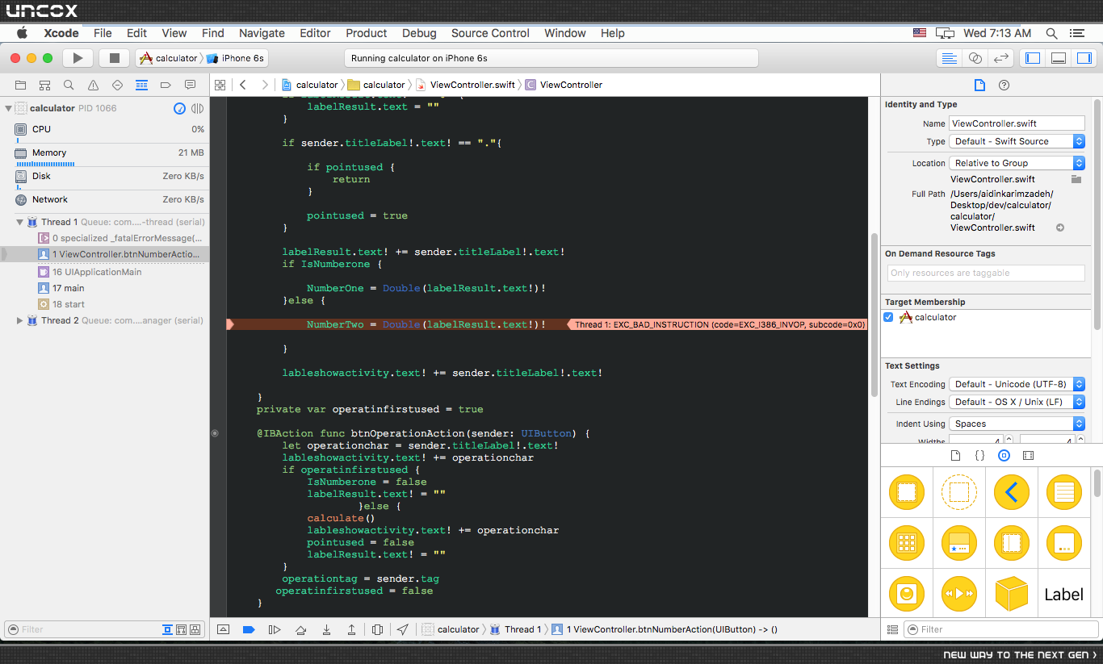
Task: Step out of the current function
Action: (x=352, y=629)
